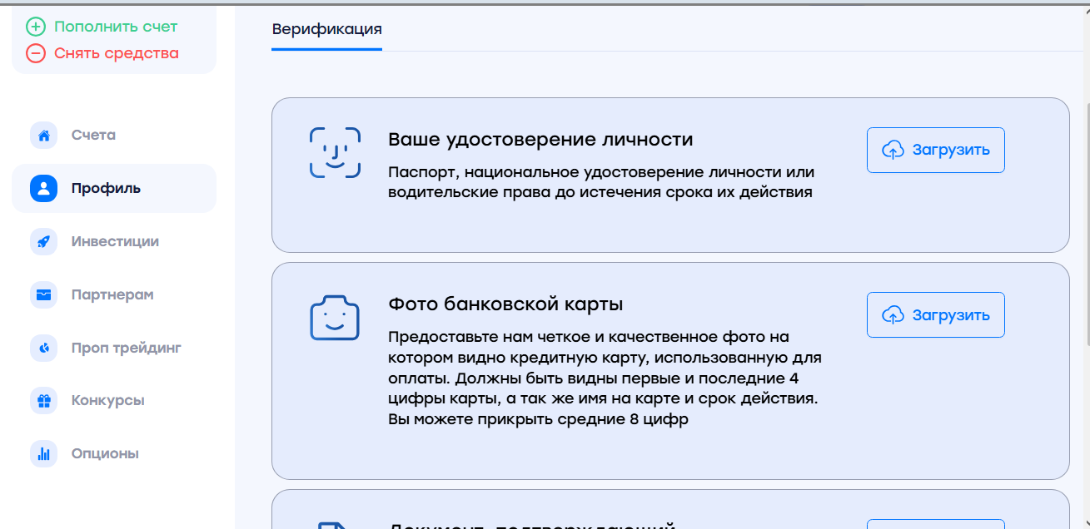
Task: Click the green plus deposit icon
Action: pos(35,27)
